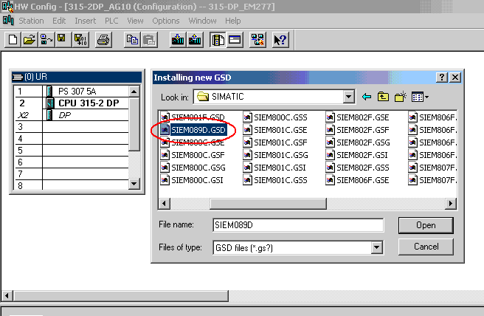484x316 pixels.
Task: Expand the Files of type dropdown
Action: [x=377, y=248]
